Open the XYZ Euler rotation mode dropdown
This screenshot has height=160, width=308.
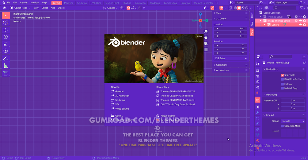[230, 59]
